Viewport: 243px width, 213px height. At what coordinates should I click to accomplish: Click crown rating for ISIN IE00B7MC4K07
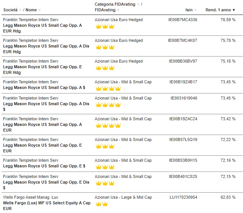tap(105, 47)
